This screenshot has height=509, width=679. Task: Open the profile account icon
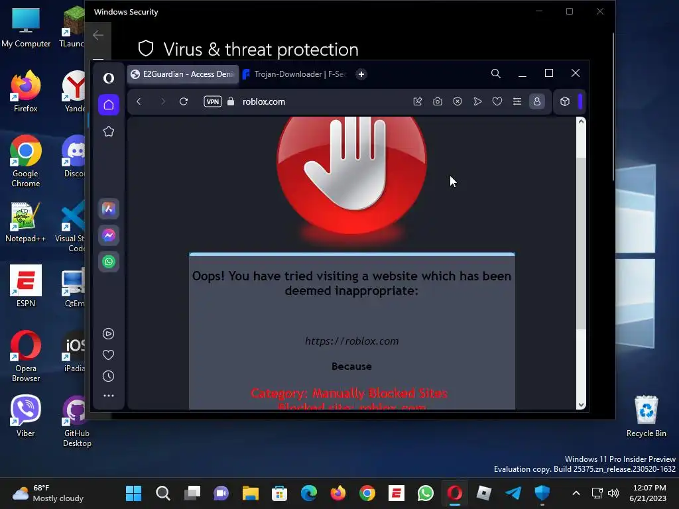537,101
